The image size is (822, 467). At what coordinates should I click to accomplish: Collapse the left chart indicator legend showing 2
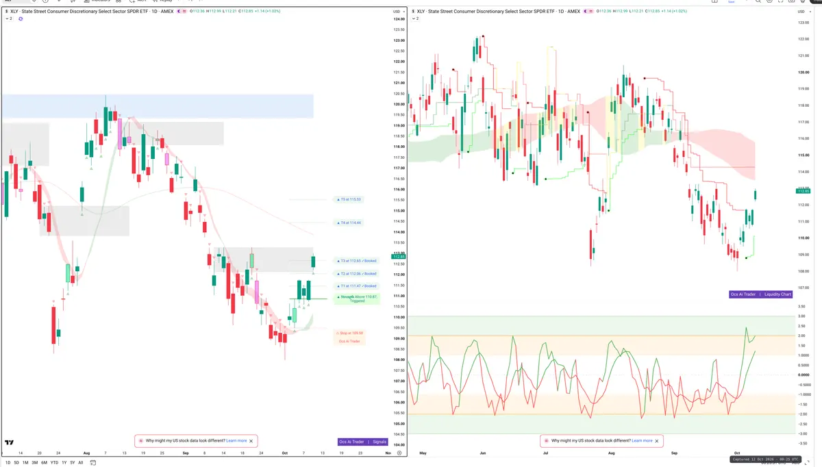[9, 18]
